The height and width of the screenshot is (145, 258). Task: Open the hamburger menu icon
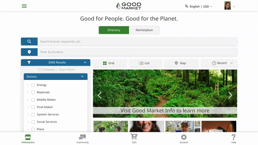[x=24, y=6]
